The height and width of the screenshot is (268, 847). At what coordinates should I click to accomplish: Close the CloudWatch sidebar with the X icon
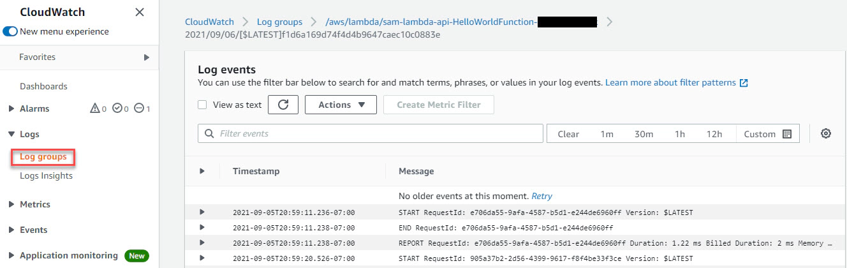coord(140,12)
